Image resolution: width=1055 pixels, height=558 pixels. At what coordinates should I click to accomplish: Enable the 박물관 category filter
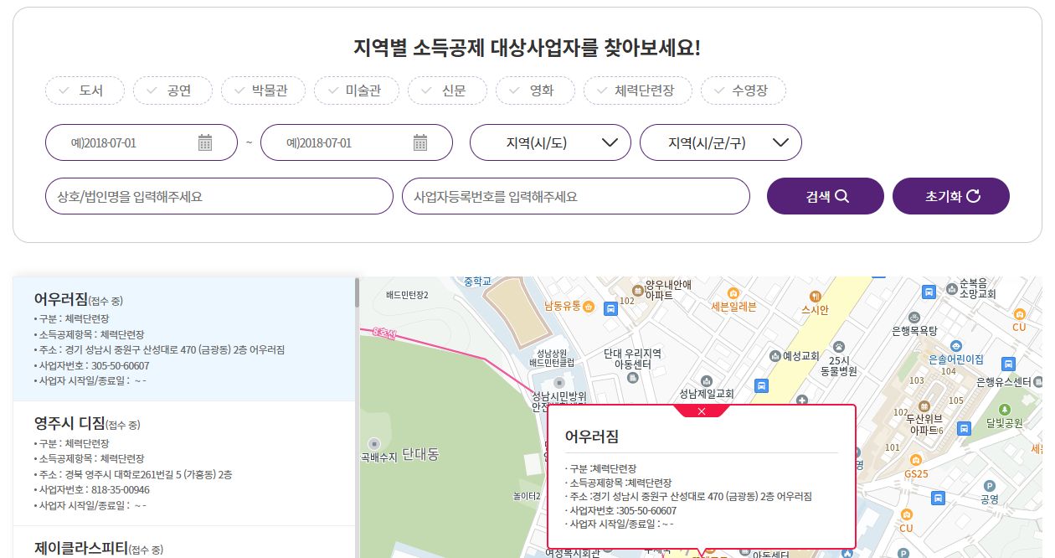coord(263,90)
